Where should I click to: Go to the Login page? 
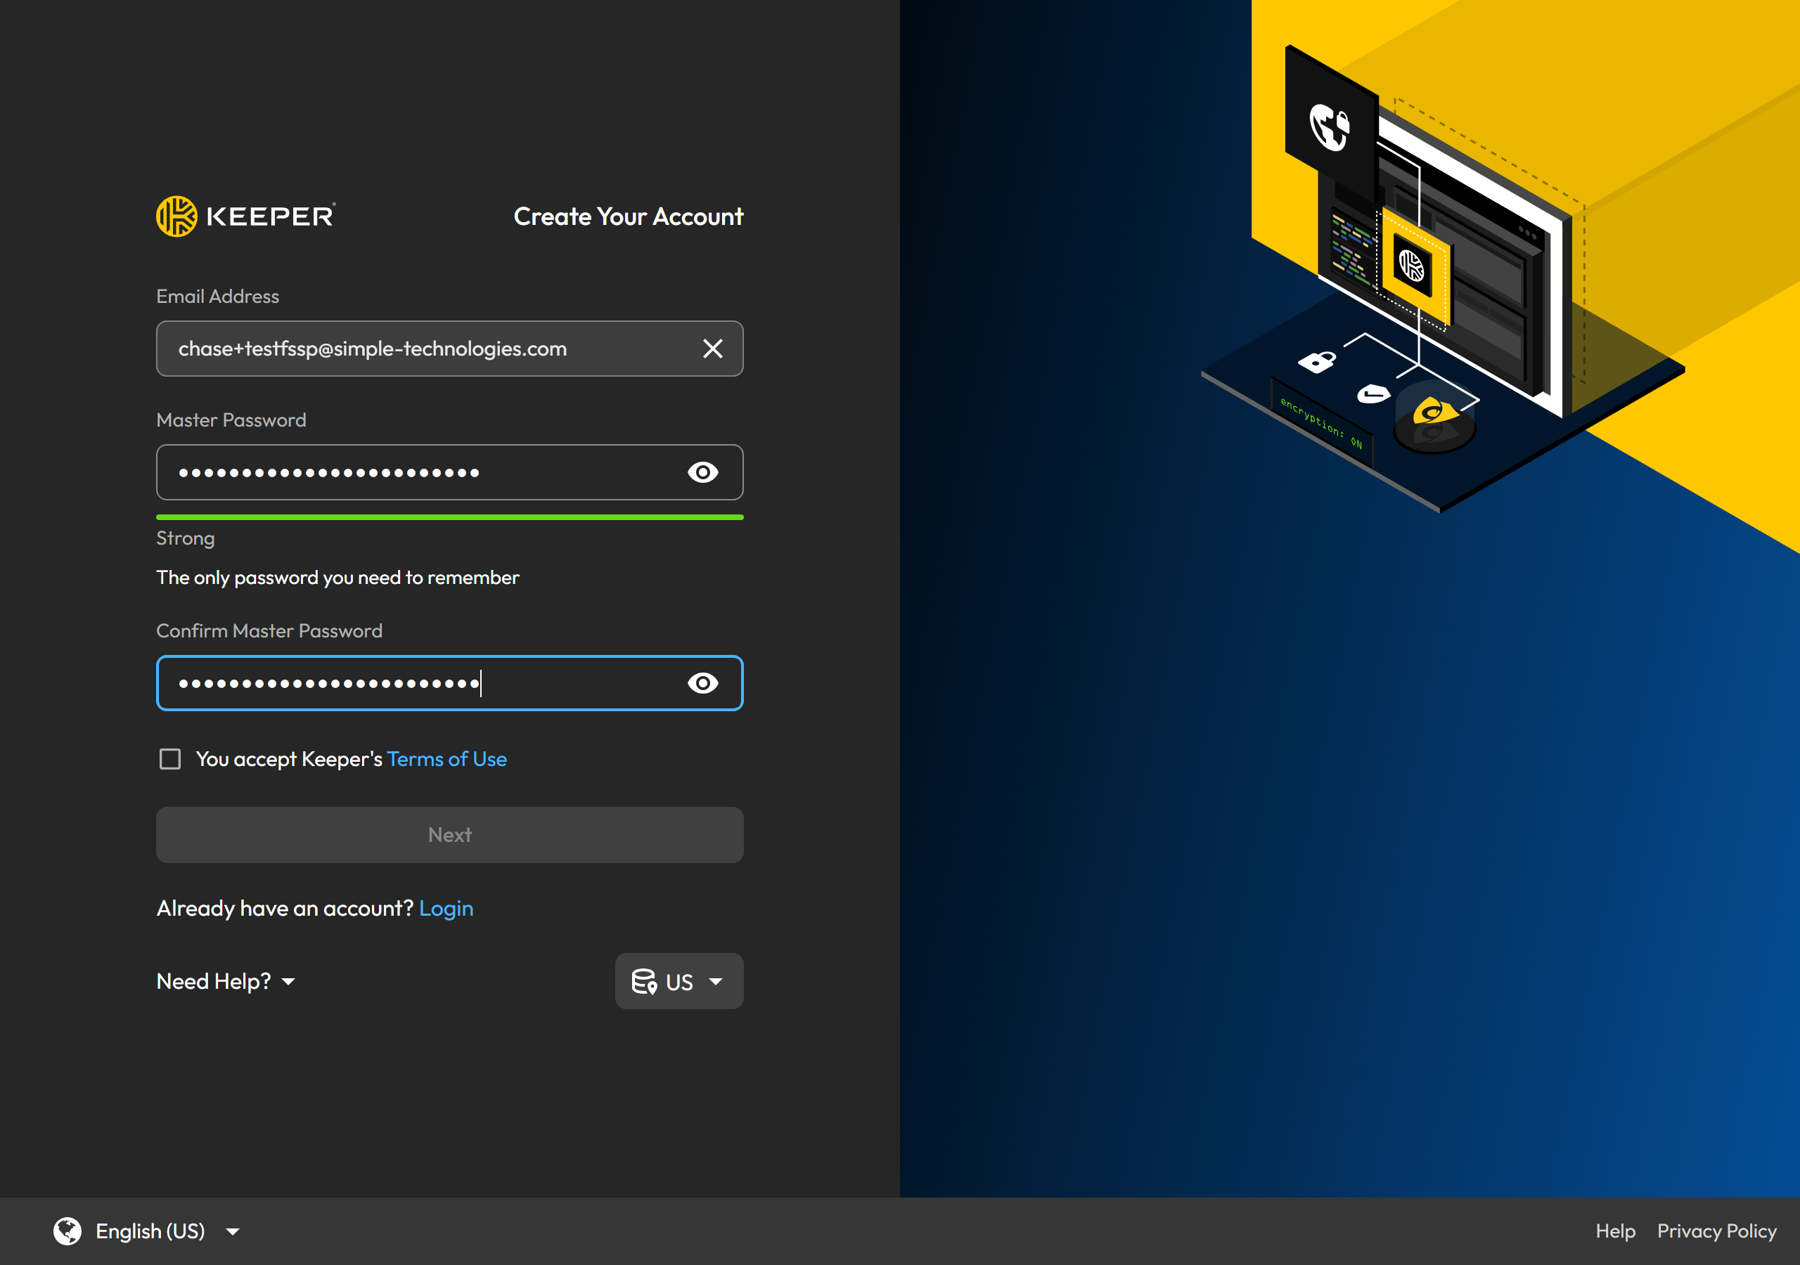(446, 909)
